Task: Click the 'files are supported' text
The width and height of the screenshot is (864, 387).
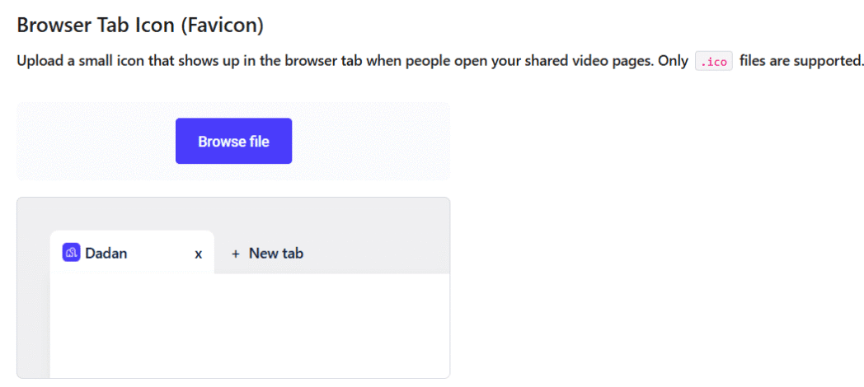Action: click(x=801, y=62)
